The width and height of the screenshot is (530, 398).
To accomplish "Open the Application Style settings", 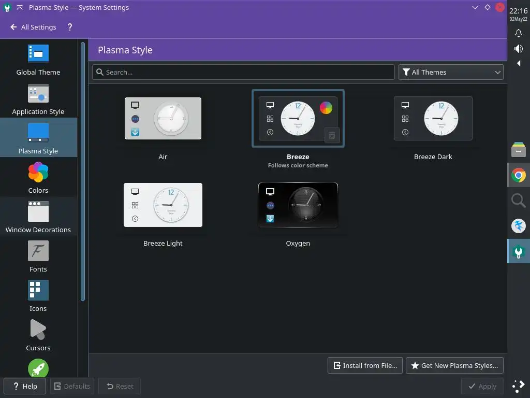I will [x=38, y=99].
